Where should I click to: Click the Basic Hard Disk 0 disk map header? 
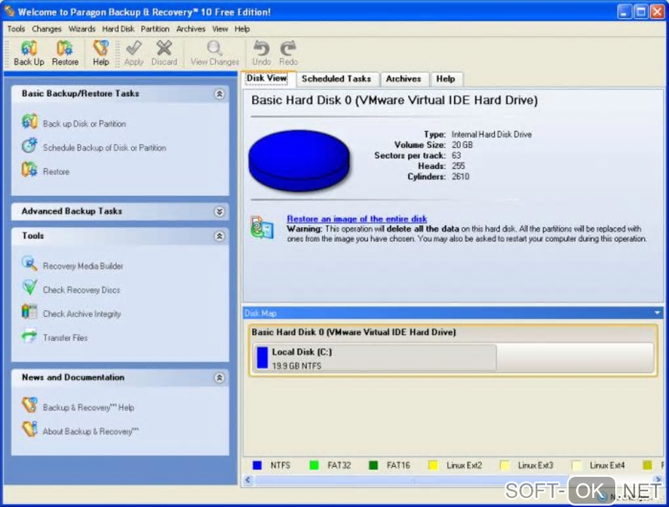point(354,332)
